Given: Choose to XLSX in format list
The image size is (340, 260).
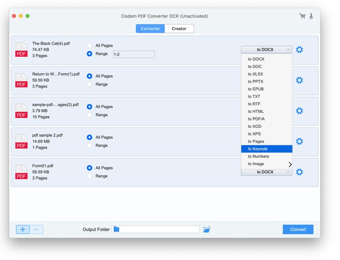Looking at the screenshot, I should click(x=267, y=74).
